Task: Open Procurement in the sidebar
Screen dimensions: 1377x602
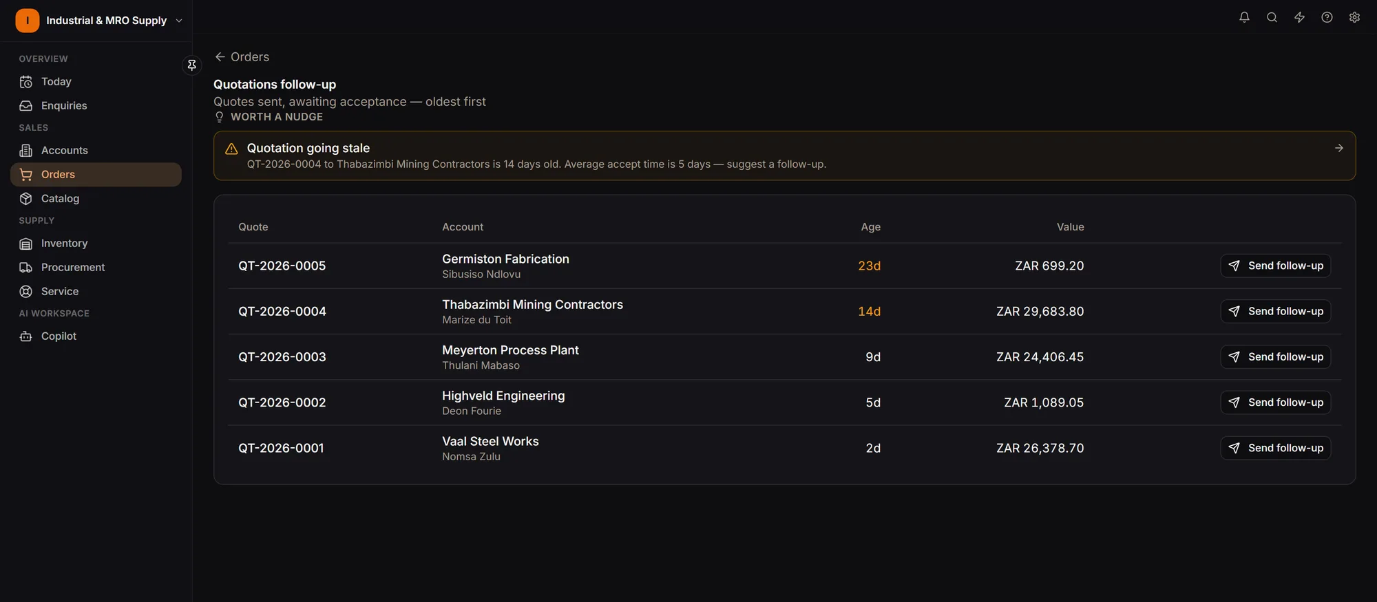Action: pos(96,267)
